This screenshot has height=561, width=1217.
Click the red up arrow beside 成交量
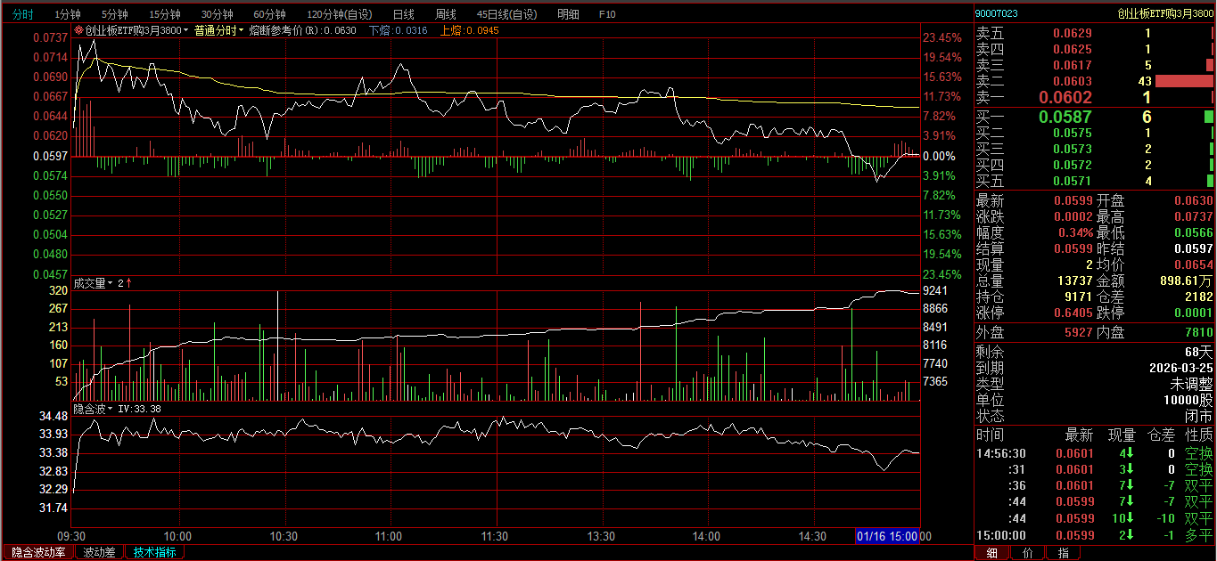(x=128, y=283)
